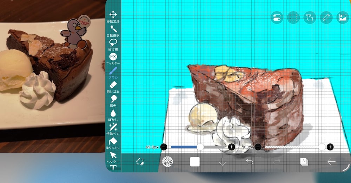Click the undo arrow button

(x=249, y=161)
